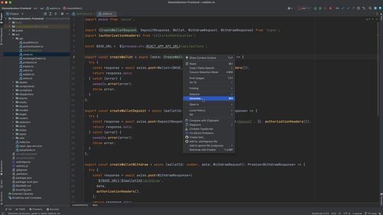Click the green Debug bug icon
The image size is (383, 215).
point(320,8)
